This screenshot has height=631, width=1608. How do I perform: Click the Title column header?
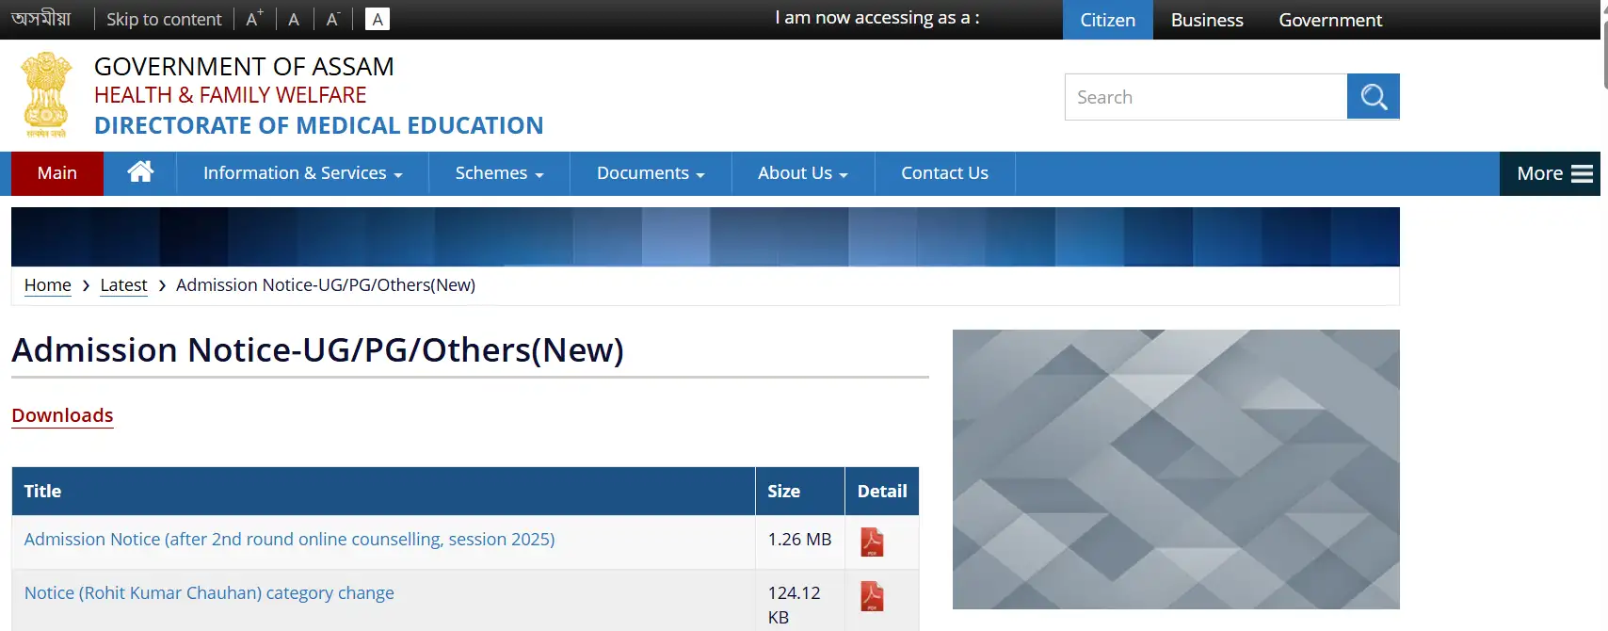(383, 491)
